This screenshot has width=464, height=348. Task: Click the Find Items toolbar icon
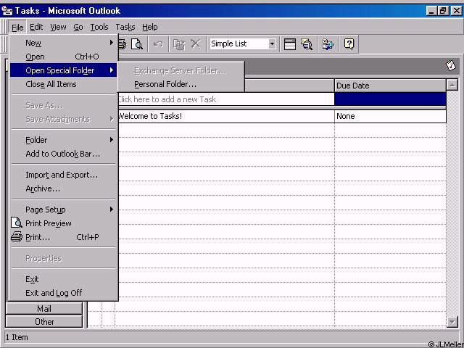point(307,44)
